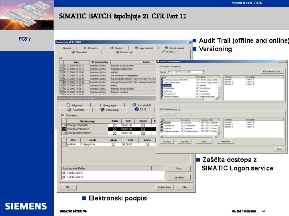Click the Parameter gear icon in Charge2 dialog
Image resolution: width=289 pixels, height=216 pixels.
click(x=69, y=110)
